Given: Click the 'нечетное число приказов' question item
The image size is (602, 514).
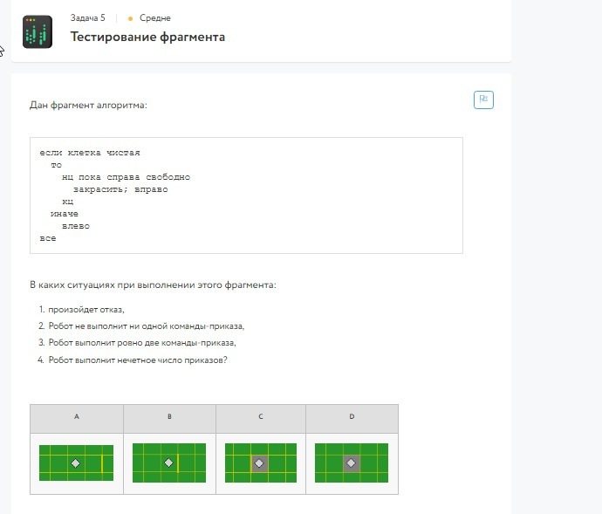Looking at the screenshot, I should (138, 360).
